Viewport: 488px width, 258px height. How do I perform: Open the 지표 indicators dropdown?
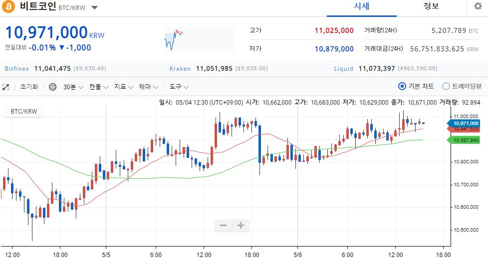[x=124, y=87]
